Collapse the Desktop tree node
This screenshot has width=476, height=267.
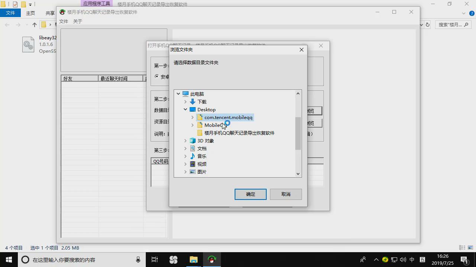(x=186, y=109)
